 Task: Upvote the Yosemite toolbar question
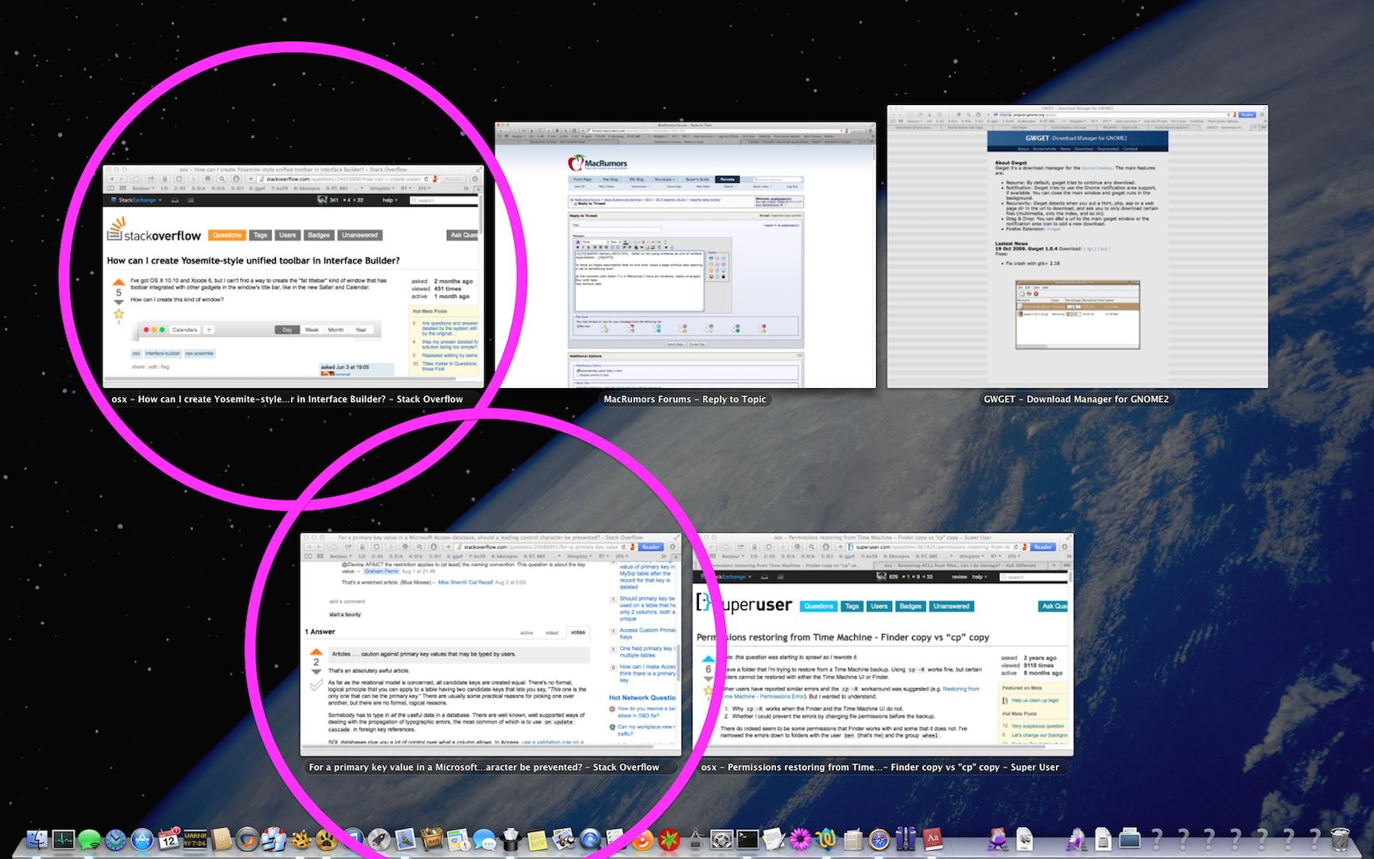119,282
